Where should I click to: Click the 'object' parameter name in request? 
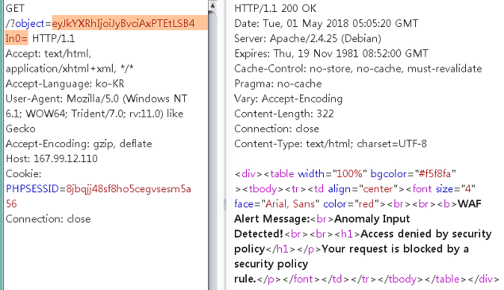pos(29,24)
